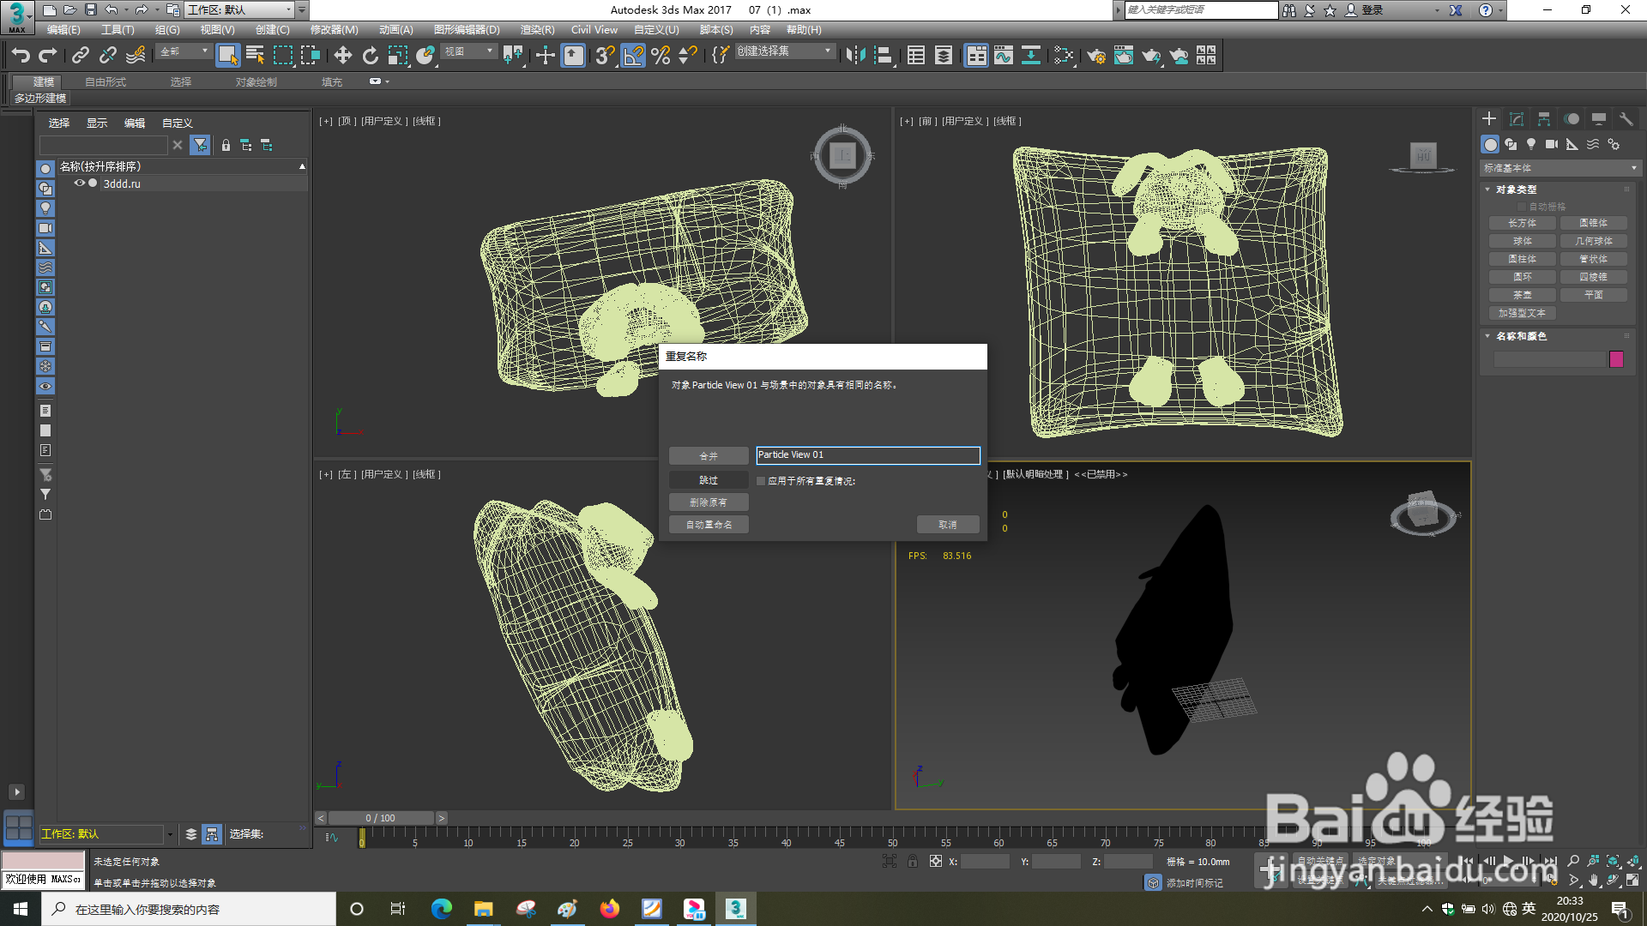Switch to the 自由形式 ribbon tab
This screenshot has height=926, width=1647.
click(x=105, y=82)
